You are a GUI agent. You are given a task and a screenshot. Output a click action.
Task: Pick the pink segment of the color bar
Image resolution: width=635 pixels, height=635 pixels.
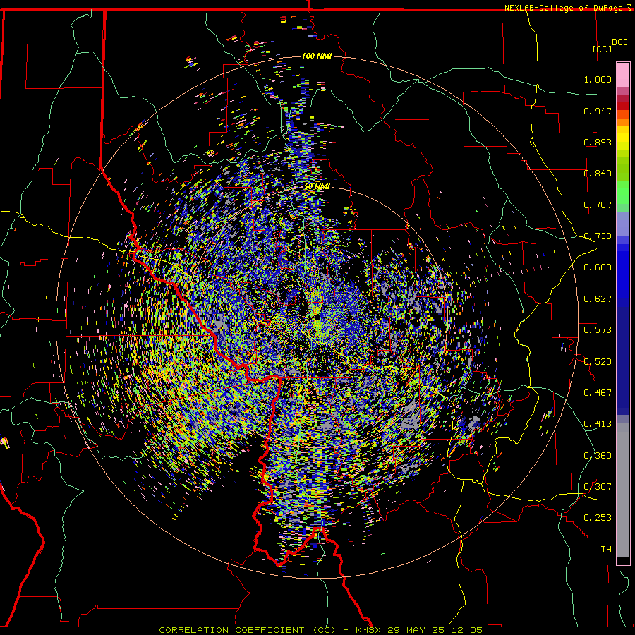tap(623, 75)
